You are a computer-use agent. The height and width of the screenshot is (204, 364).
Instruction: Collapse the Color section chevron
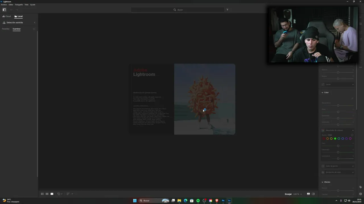[322, 93]
